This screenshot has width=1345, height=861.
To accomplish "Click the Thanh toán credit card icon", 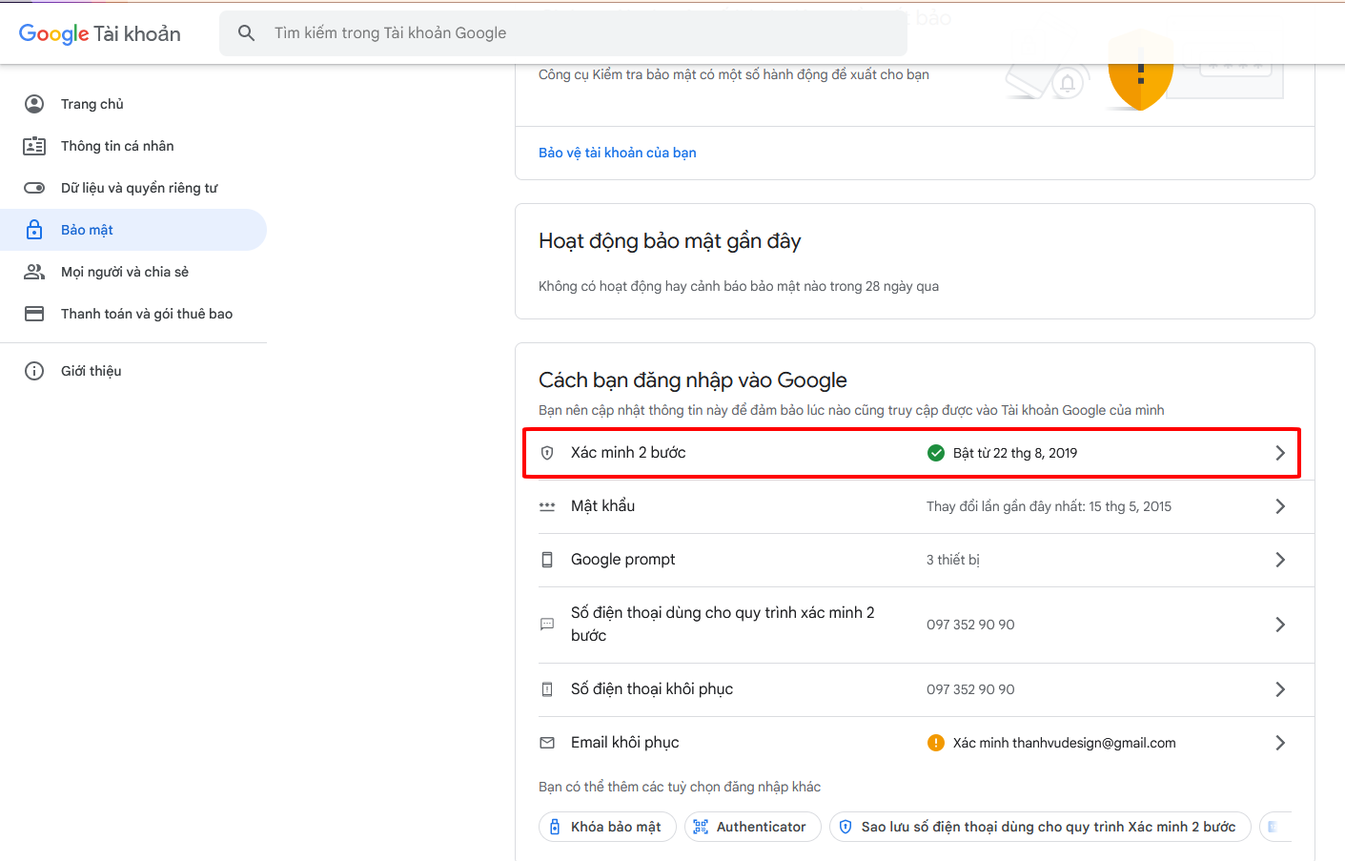I will 34,314.
